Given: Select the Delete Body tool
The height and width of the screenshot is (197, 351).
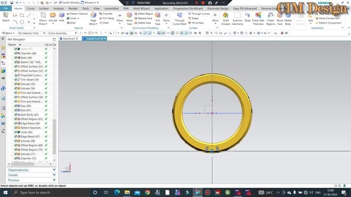Looking at the screenshot, I should pyautogui.click(x=288, y=19).
